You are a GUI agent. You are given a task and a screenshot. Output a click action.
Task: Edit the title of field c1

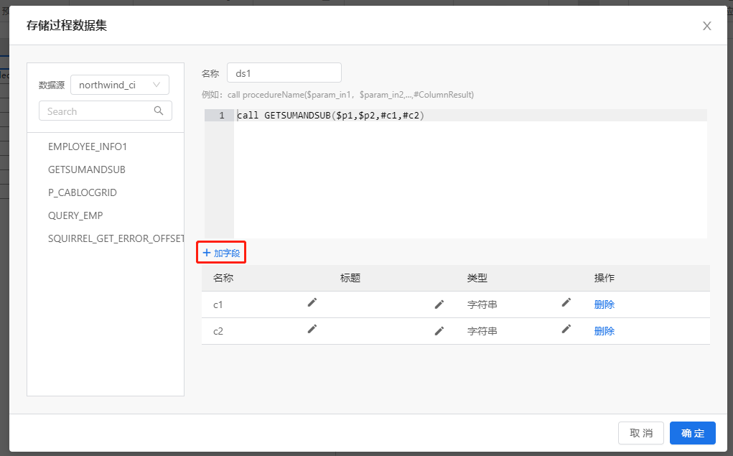pos(439,304)
